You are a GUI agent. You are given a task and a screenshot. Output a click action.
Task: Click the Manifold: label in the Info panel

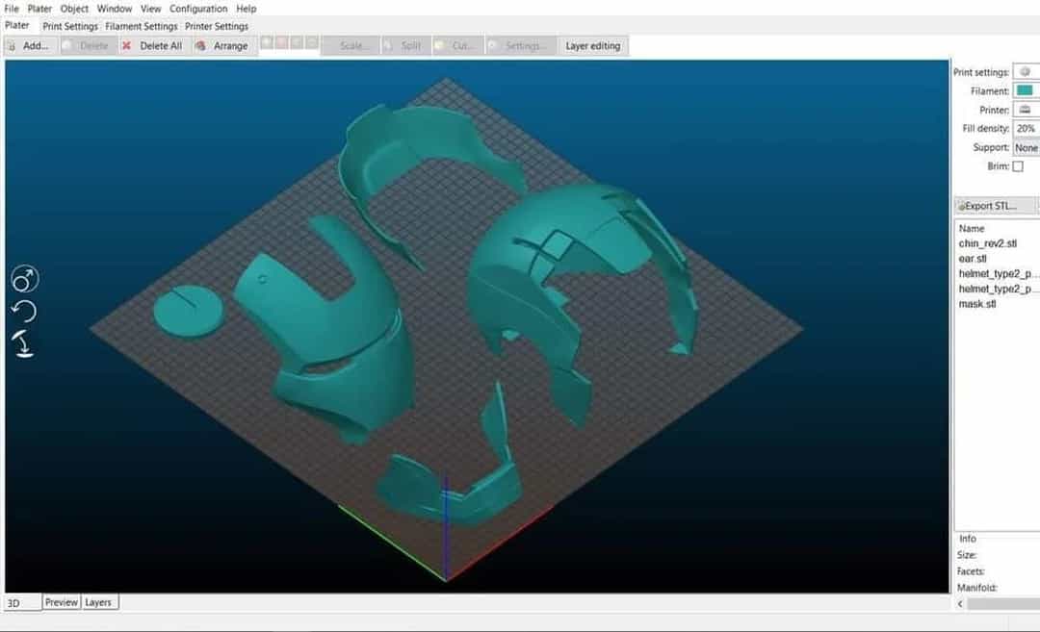tap(976, 588)
